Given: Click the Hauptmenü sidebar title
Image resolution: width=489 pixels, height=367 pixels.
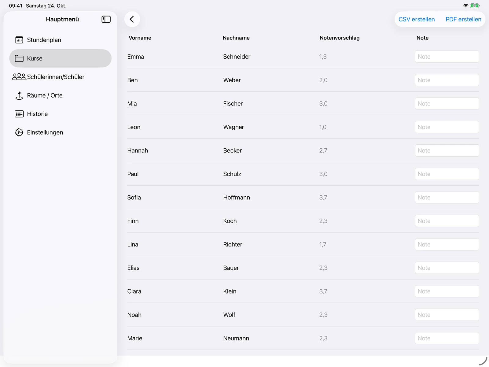Looking at the screenshot, I should coord(62,19).
